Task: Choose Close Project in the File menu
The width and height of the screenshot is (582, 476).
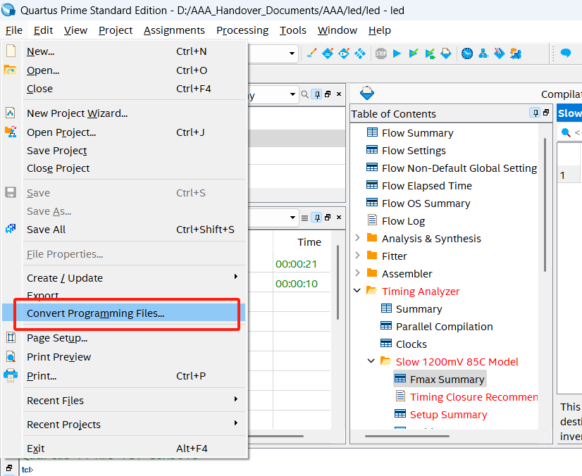Action: pyautogui.click(x=124, y=168)
